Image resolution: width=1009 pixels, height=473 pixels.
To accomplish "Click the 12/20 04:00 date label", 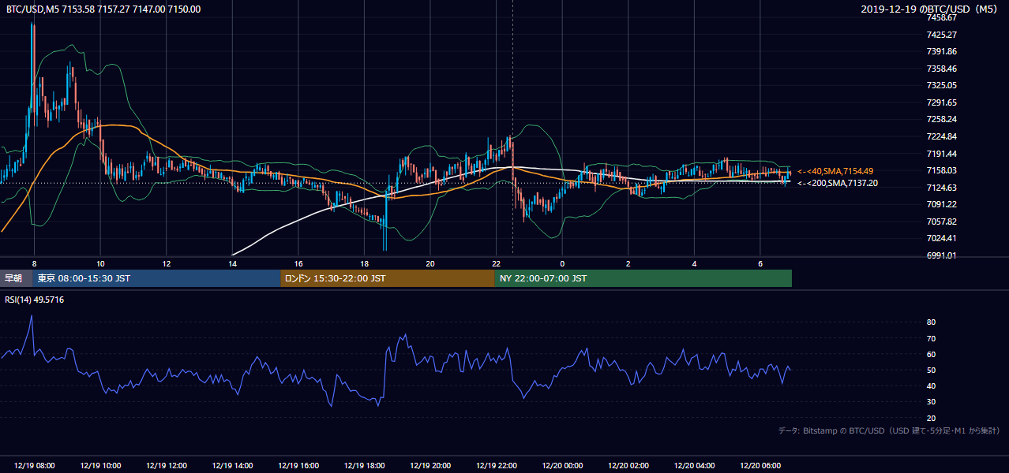I will point(694,466).
